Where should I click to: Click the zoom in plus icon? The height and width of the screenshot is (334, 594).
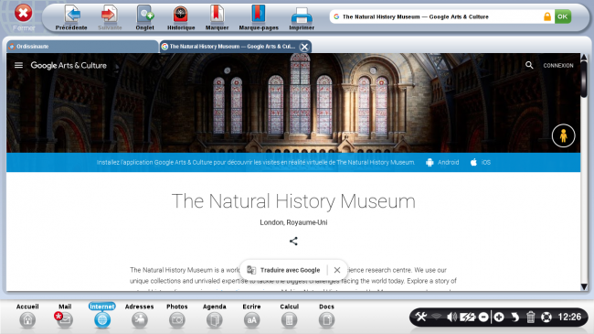(499, 317)
